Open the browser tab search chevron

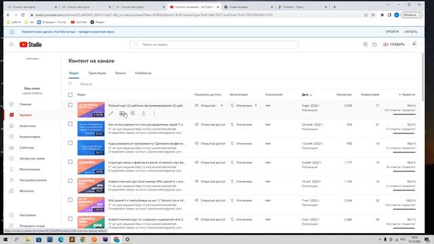coord(388,5)
